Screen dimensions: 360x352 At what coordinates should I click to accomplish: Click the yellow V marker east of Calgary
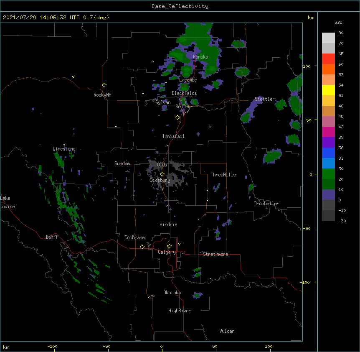(179, 244)
